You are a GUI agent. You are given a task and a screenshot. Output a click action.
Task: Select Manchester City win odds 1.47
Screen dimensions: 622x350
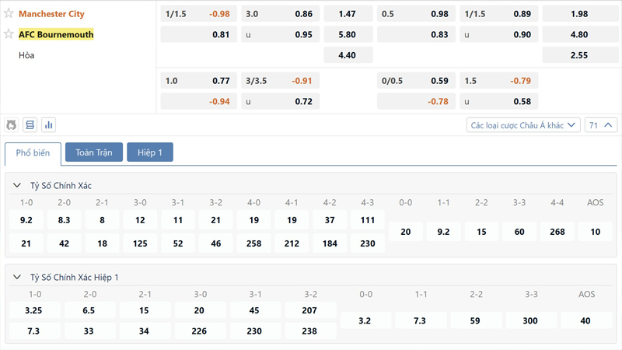pos(348,14)
